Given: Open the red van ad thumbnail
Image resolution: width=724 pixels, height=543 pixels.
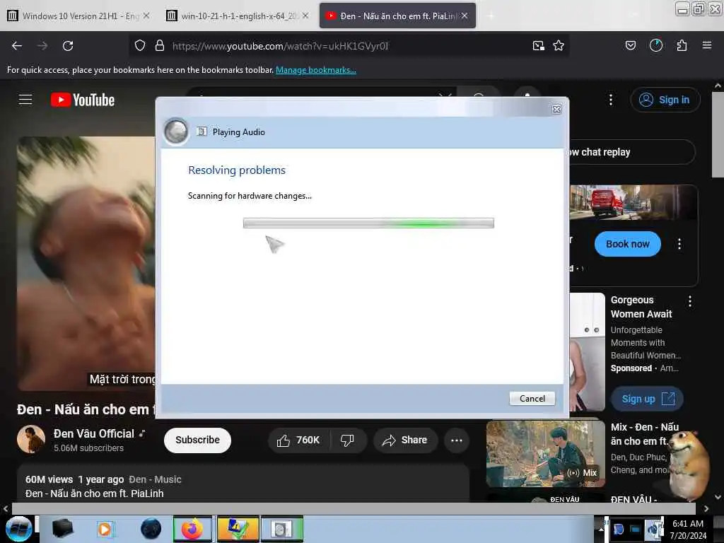Looking at the screenshot, I should [633, 203].
